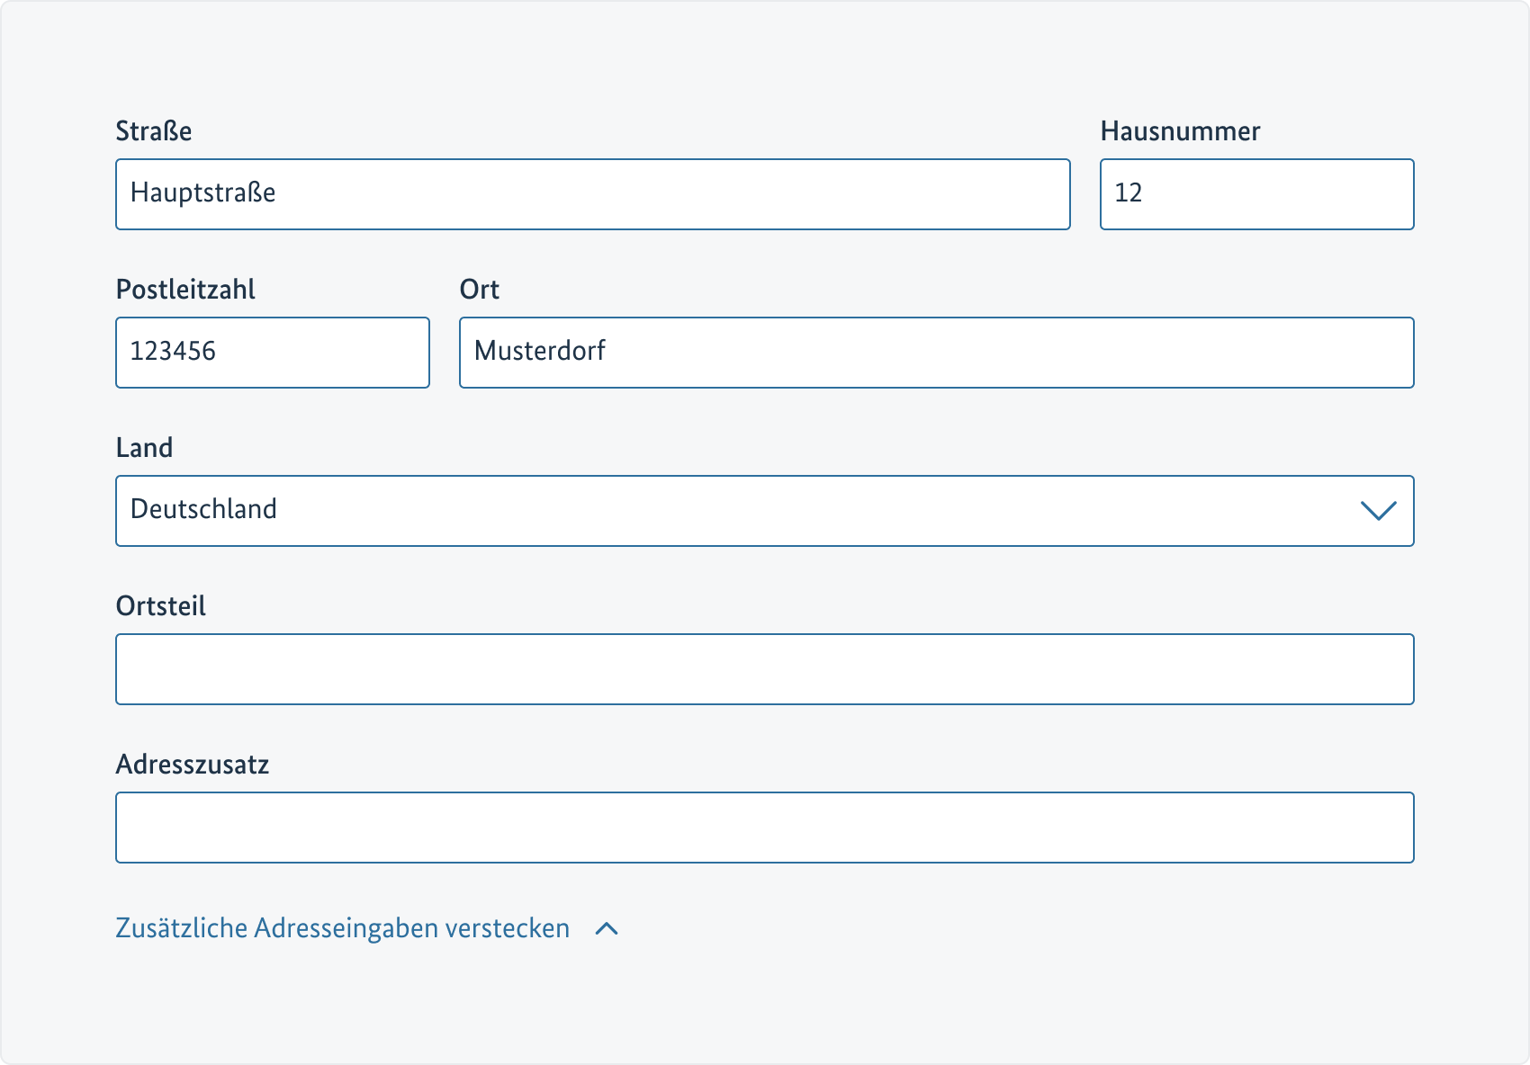The width and height of the screenshot is (1530, 1065).
Task: Hide additional address inputs via 'Zusätzliche Adresseingaben verstecken'
Action: tap(342, 928)
